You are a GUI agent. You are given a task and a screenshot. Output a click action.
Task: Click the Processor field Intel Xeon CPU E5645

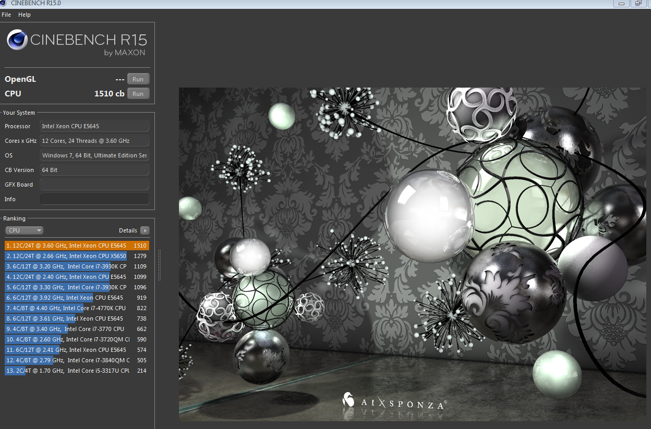[x=94, y=126]
